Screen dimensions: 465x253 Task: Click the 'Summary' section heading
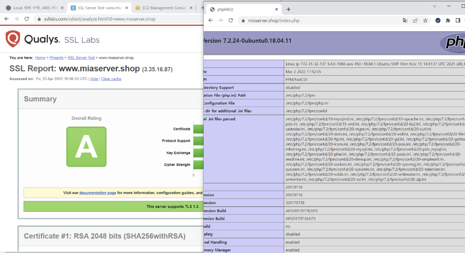40,99
